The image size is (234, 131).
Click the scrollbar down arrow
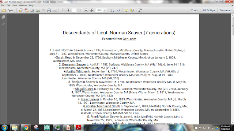tap(233, 123)
